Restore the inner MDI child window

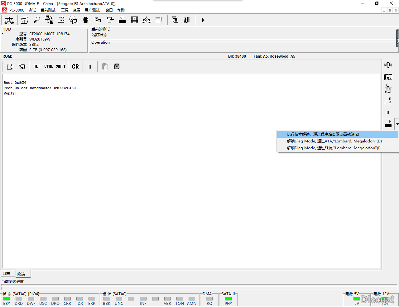click(x=390, y=10)
